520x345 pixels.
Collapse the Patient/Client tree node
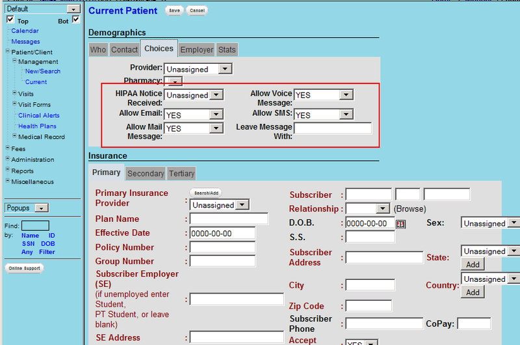(8, 51)
